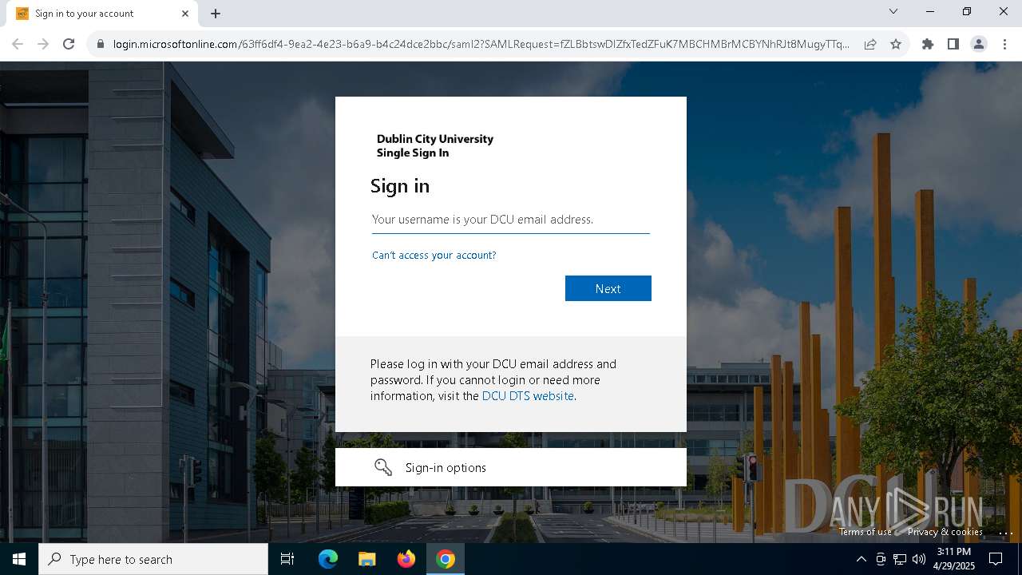Screen dimensions: 1022x575
Task: Expand the tab search chevron
Action: [893, 11]
